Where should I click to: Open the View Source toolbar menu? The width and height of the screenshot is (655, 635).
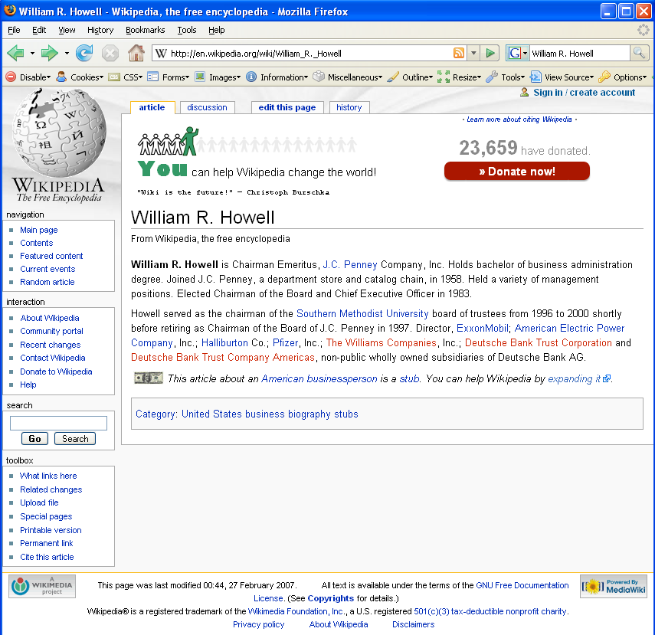(x=562, y=77)
